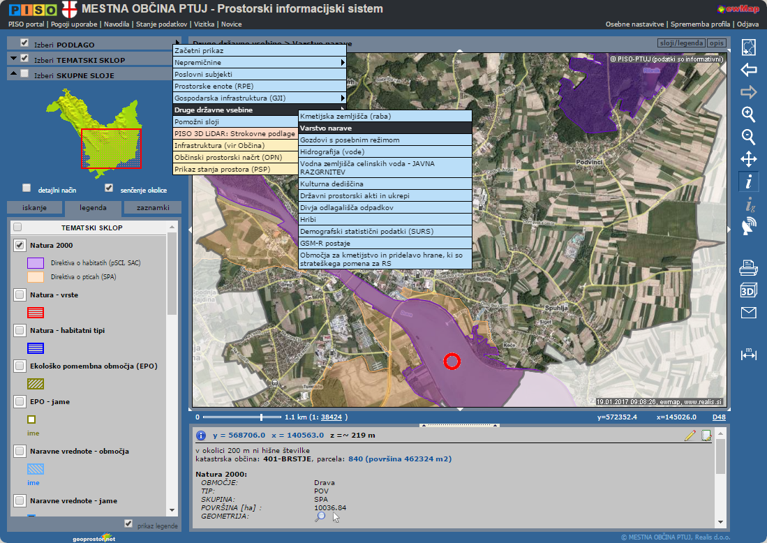Select the zoom out magnifier tool
This screenshot has height=543, width=767.
pyautogui.click(x=748, y=137)
